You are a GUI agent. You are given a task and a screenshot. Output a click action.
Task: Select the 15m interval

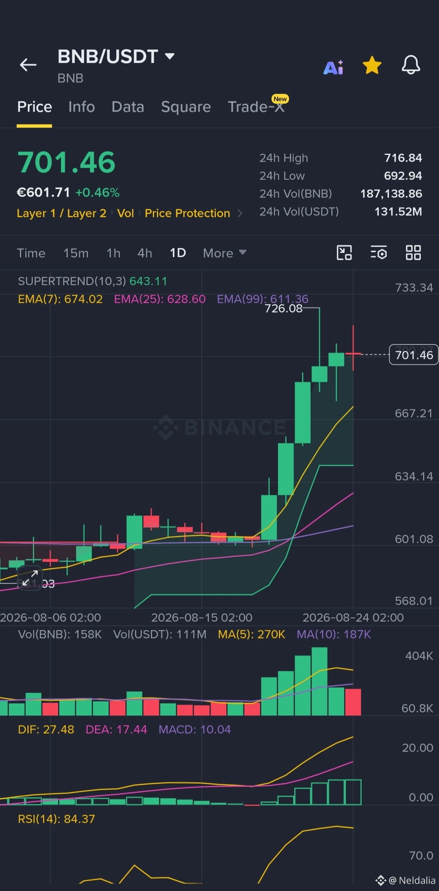(x=76, y=253)
